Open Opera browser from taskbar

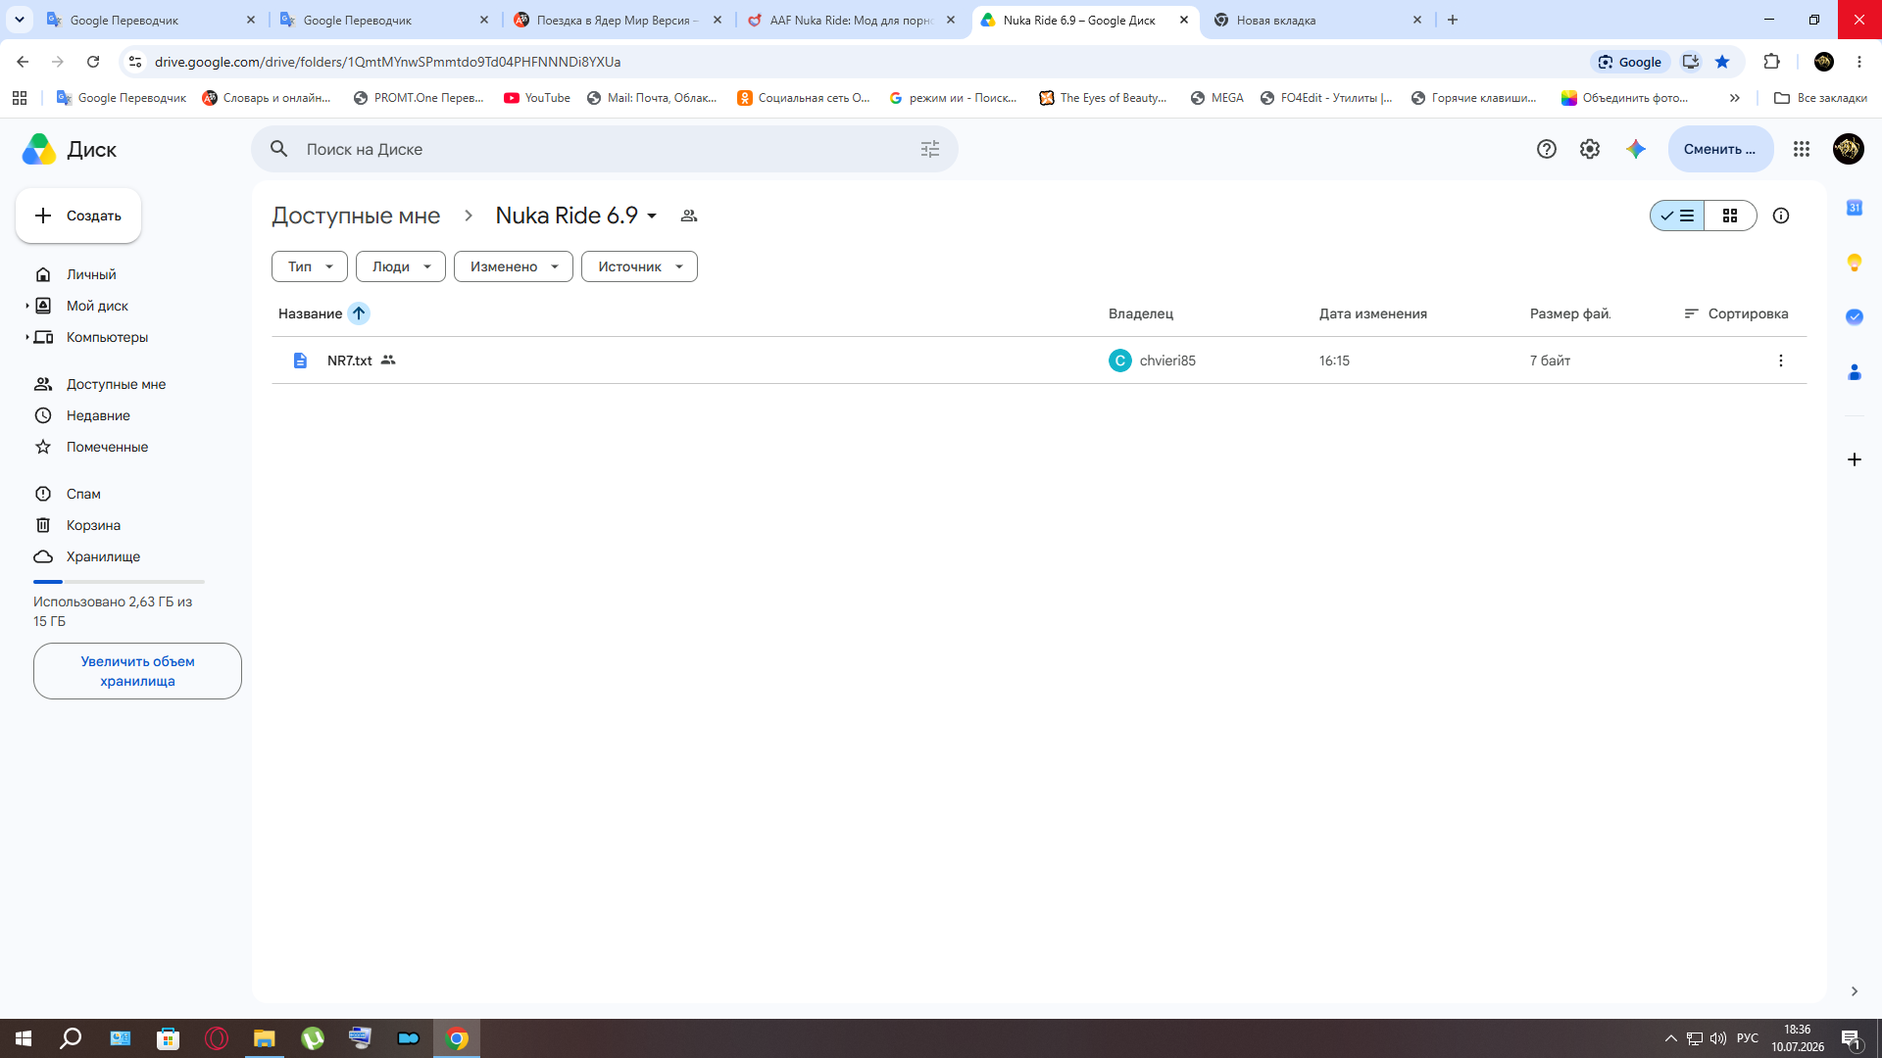click(217, 1038)
